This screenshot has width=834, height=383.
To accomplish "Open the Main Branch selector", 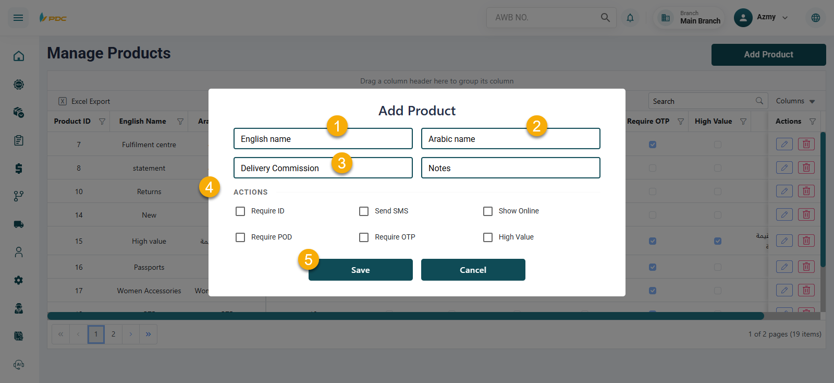I will coord(689,18).
